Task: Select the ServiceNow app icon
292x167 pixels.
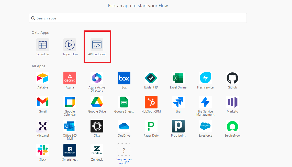Action: tap(232, 126)
